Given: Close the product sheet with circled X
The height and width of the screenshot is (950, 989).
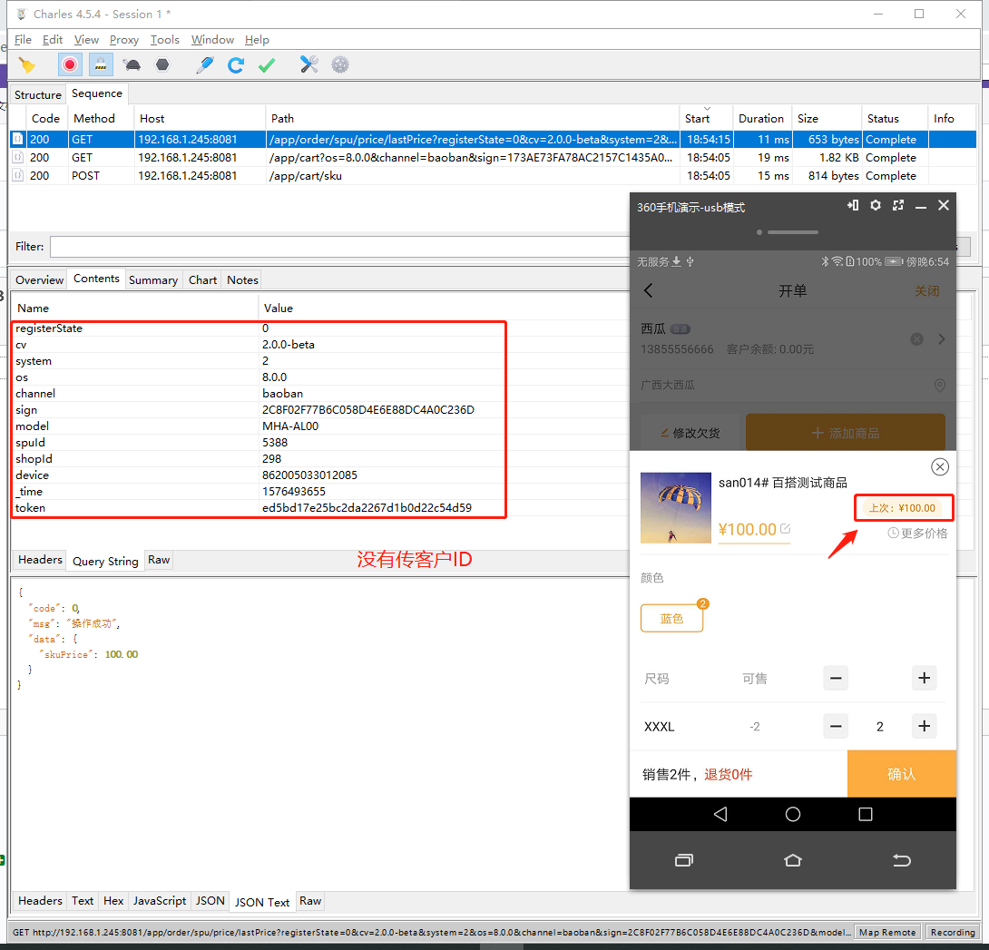Looking at the screenshot, I should point(940,466).
